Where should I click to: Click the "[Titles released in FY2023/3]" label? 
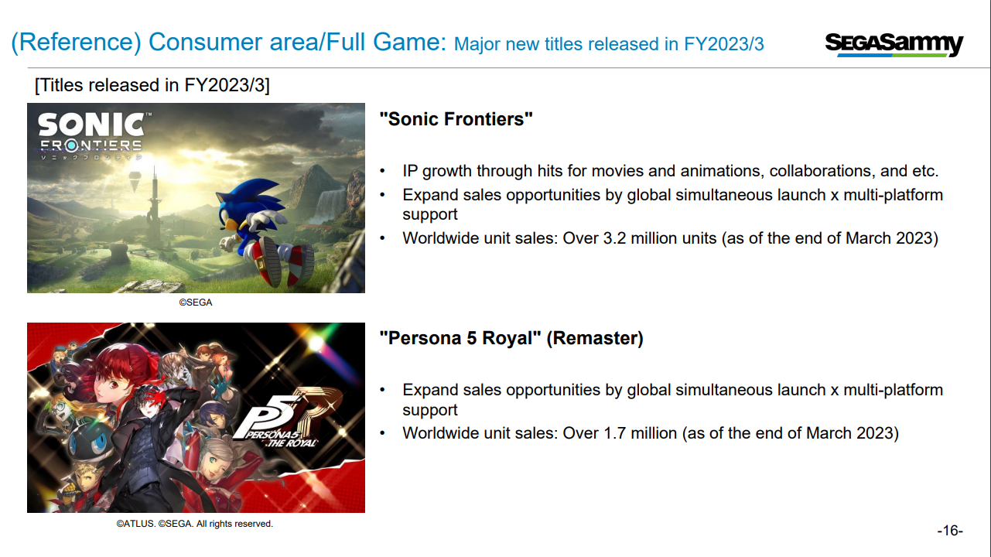point(152,85)
